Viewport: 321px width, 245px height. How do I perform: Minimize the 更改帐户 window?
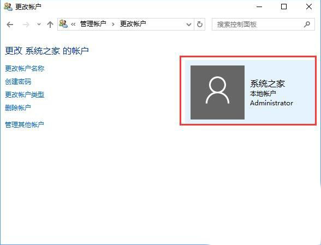point(259,7)
